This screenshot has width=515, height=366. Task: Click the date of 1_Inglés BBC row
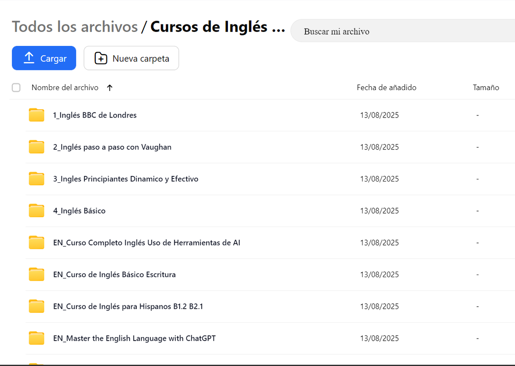pos(379,115)
